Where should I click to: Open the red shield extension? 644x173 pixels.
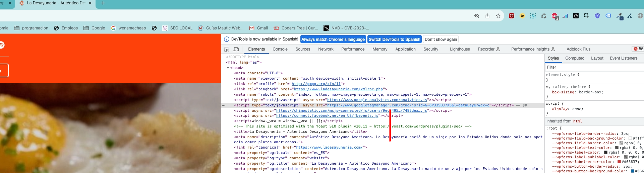pos(512,16)
